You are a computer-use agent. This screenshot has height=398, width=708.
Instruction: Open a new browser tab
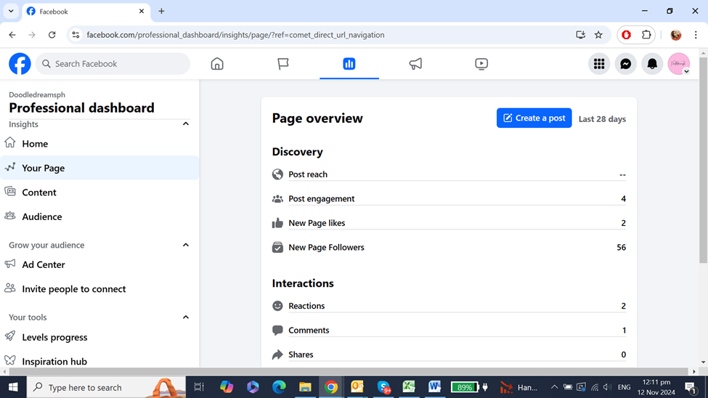click(x=161, y=12)
